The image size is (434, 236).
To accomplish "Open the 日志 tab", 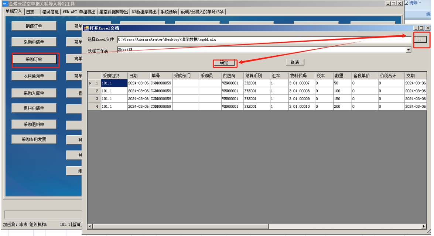I will coord(30,12).
